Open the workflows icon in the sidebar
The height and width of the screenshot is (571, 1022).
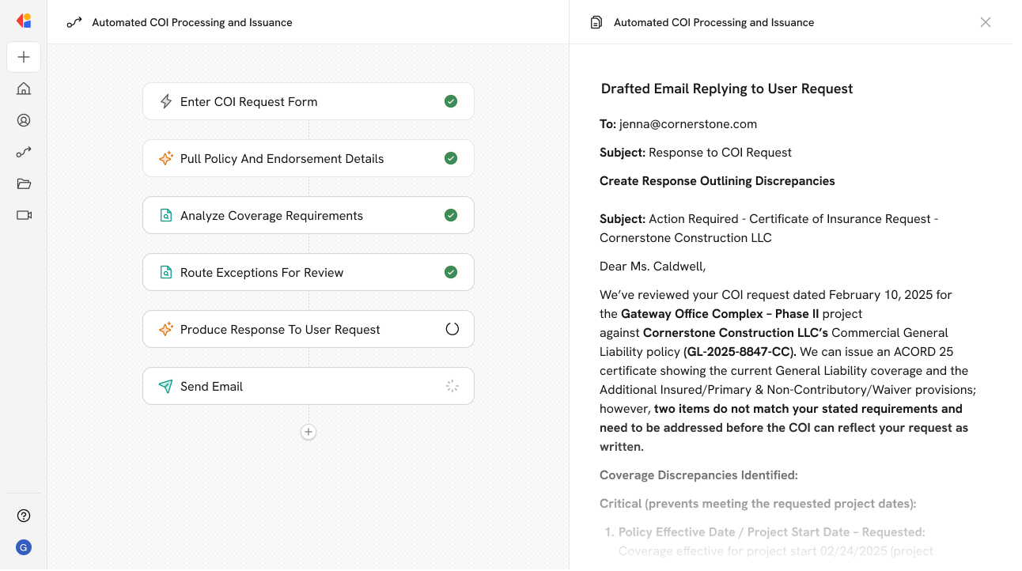24,152
